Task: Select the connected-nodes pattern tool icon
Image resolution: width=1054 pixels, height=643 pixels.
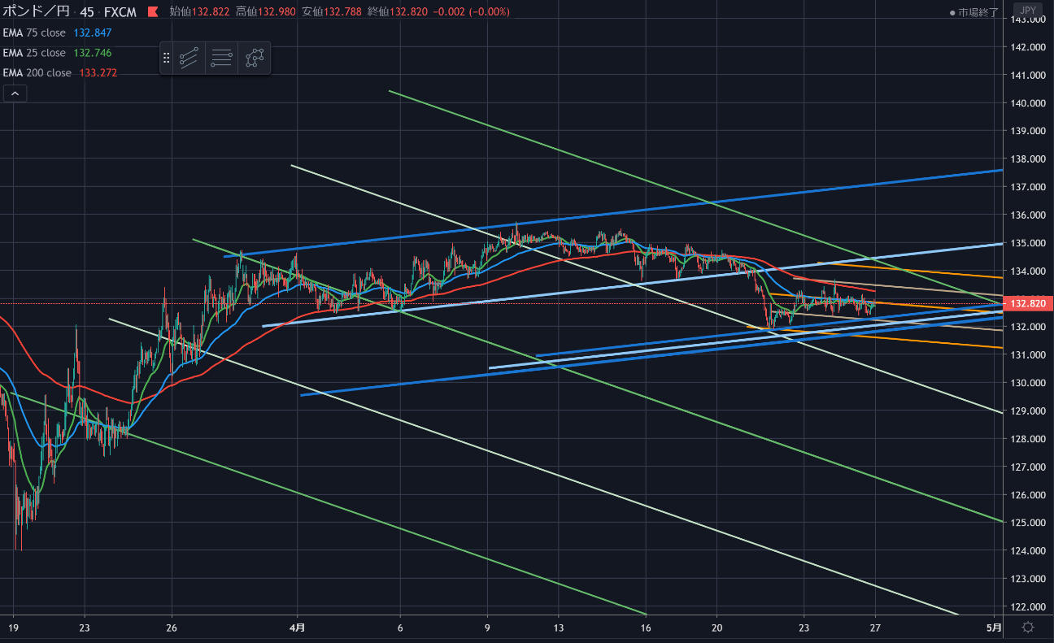Action: point(255,58)
